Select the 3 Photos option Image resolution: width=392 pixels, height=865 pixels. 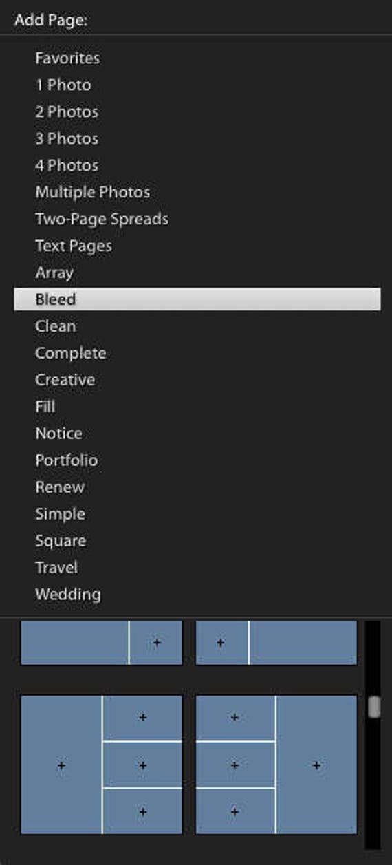click(66, 139)
